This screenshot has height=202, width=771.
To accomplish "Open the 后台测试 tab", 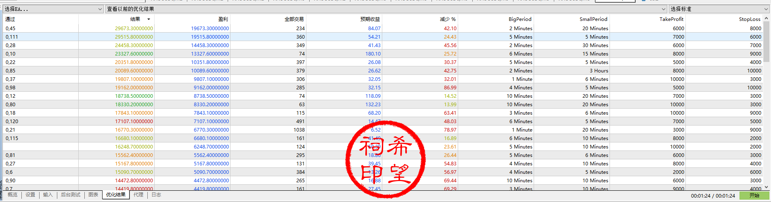I will pos(71,195).
